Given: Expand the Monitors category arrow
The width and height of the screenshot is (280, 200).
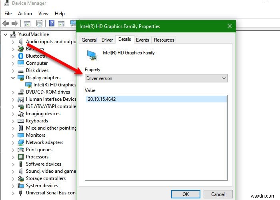Looking at the screenshot, I should [13, 135].
